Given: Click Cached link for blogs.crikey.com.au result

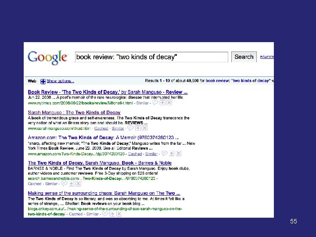Looking at the screenshot, I should pos(76,214).
